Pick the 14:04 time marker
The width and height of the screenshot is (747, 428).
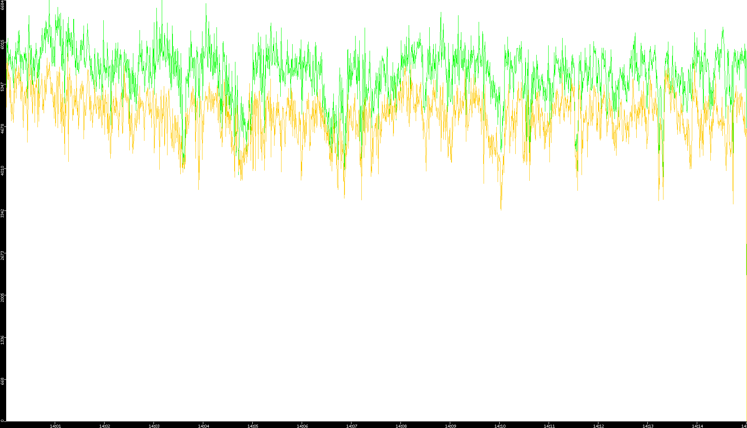pos(204,426)
